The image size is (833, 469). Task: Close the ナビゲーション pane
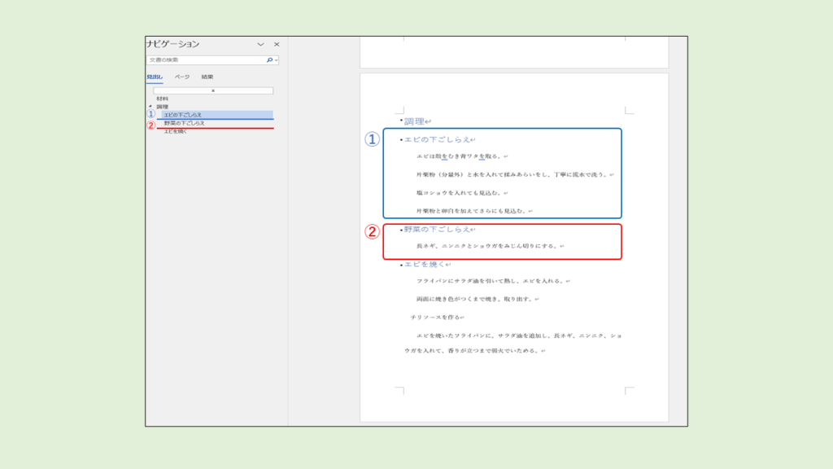pyautogui.click(x=277, y=45)
